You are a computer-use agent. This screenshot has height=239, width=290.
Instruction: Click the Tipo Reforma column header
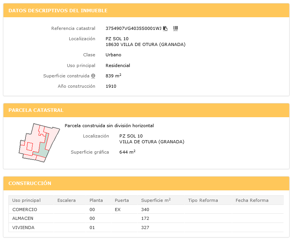click(x=203, y=200)
